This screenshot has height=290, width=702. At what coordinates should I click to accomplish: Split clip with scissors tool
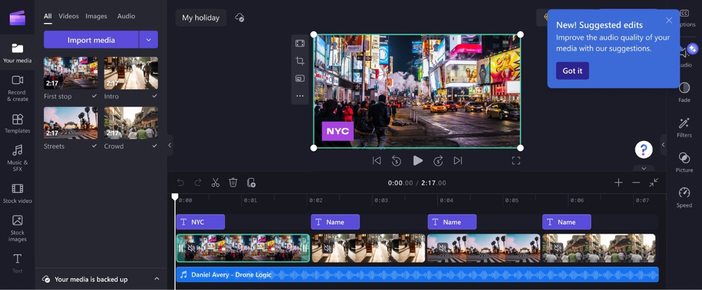216,183
